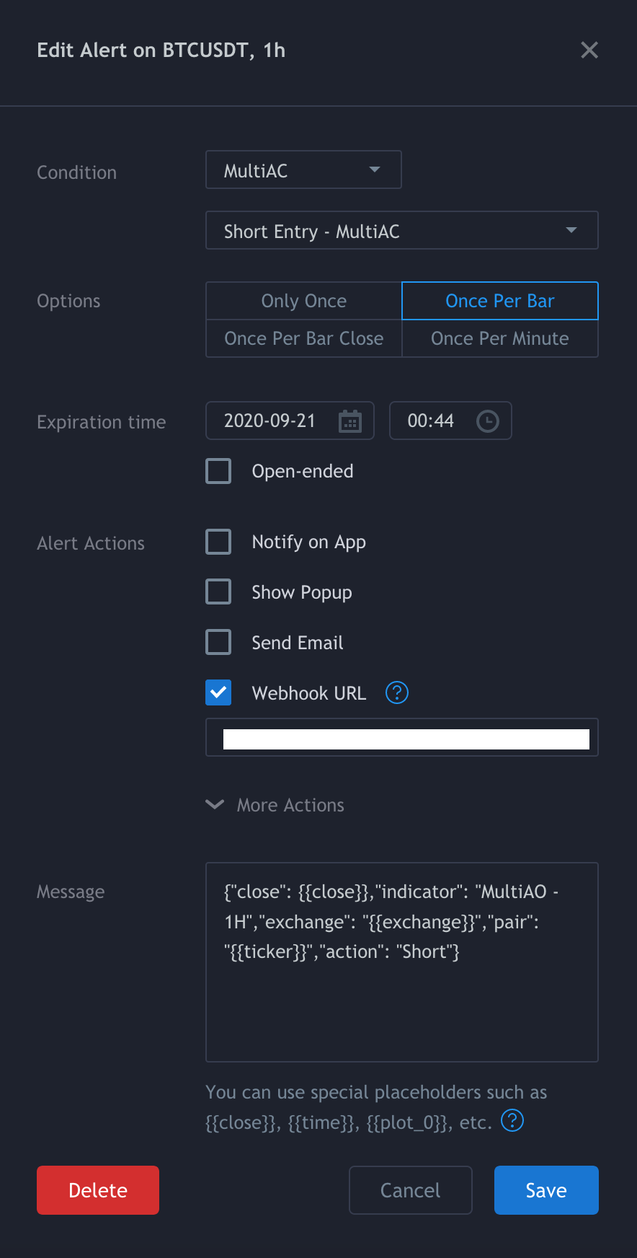
Task: Open the placeholders help question mark icon
Action: pyautogui.click(x=512, y=1120)
